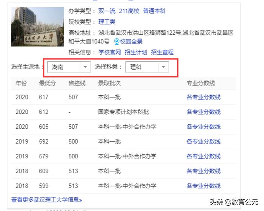Open 各专业分数线 for the 2020 本科一批-中外合作办学 row
This screenshot has width=264, height=211.
(x=204, y=127)
